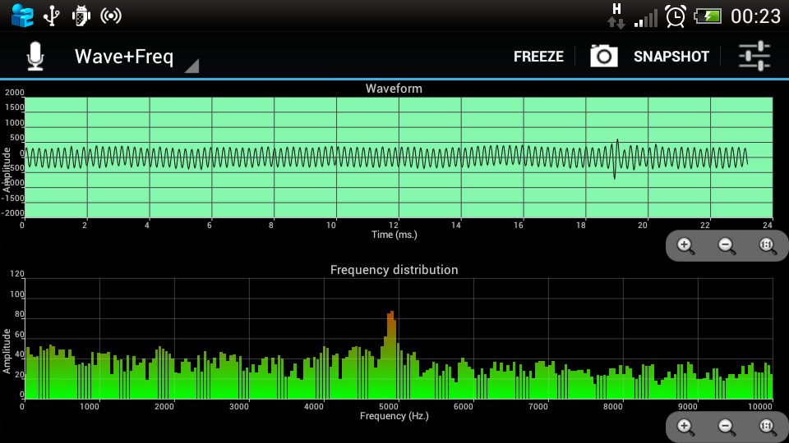789x443 pixels.
Task: Tap the signal strength bars icon
Action: [646, 18]
